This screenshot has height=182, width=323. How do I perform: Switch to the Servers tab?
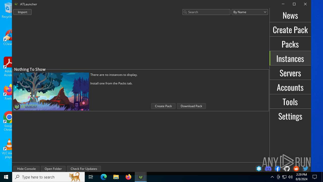[x=290, y=73]
